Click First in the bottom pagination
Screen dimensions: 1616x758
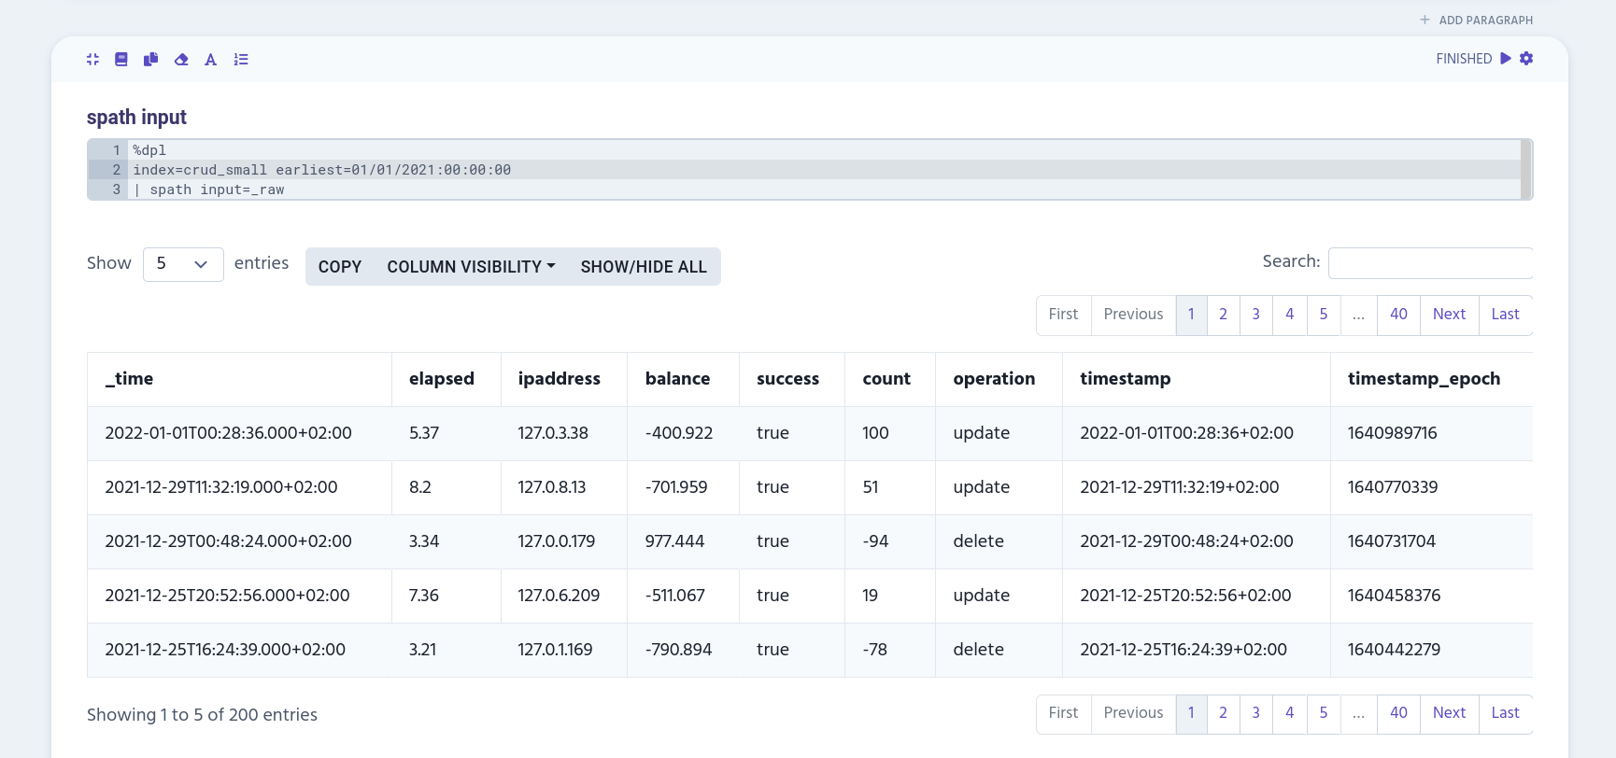[x=1063, y=713]
